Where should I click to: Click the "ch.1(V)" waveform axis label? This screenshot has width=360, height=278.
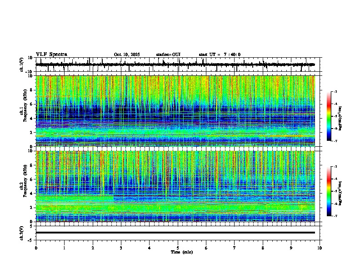click(x=22, y=65)
